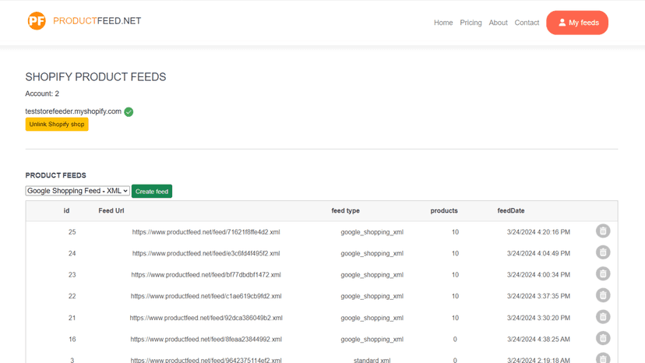
Task: Click the 'feed type' column header
Action: pyautogui.click(x=346, y=211)
